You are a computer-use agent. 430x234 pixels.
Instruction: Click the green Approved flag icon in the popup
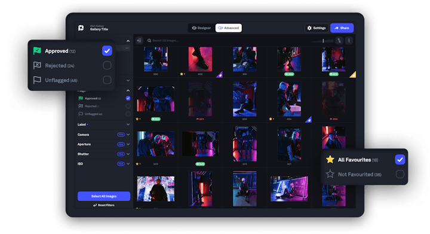37,51
